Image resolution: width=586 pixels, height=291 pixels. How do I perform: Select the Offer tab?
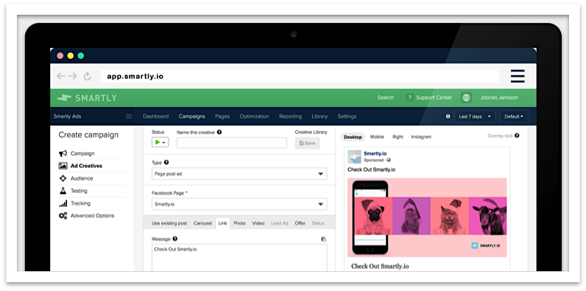(300, 223)
